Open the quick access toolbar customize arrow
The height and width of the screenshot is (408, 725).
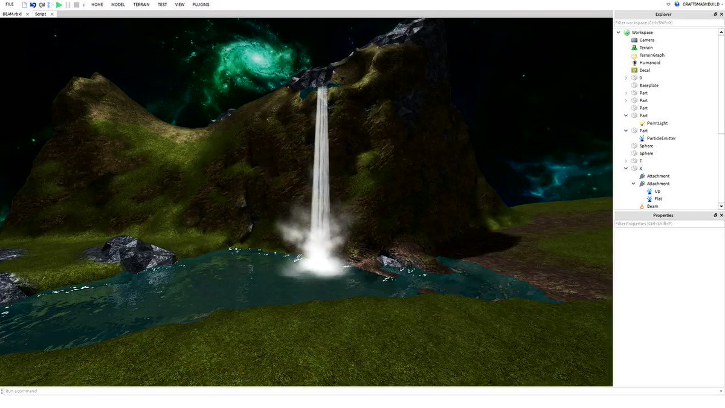pos(83,5)
